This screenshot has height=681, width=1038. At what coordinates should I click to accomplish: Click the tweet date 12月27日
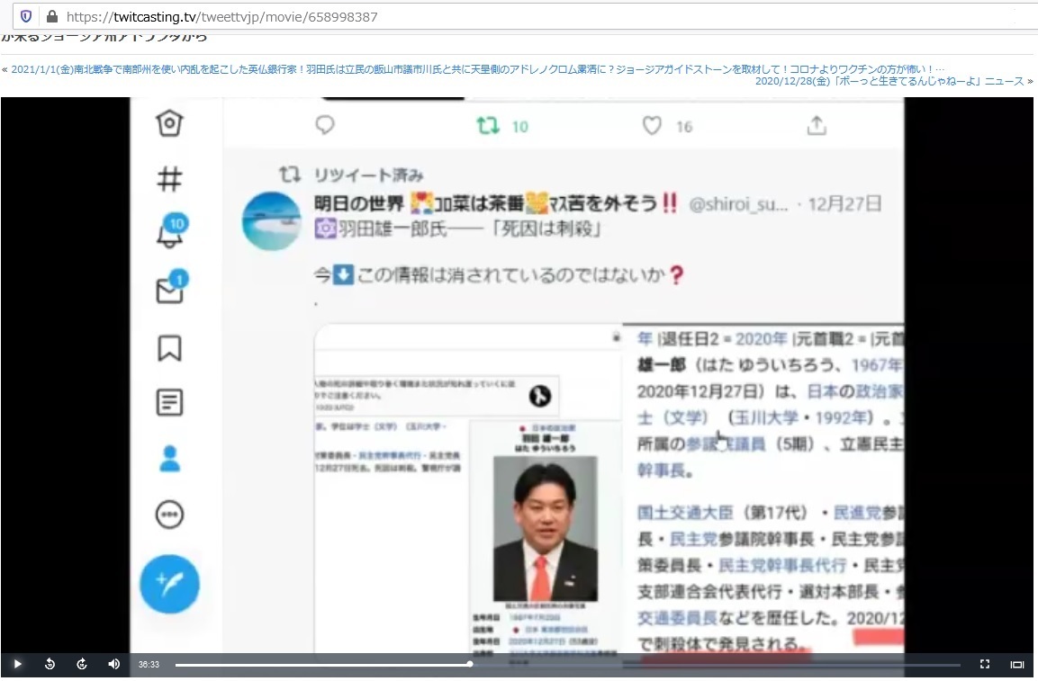(844, 204)
